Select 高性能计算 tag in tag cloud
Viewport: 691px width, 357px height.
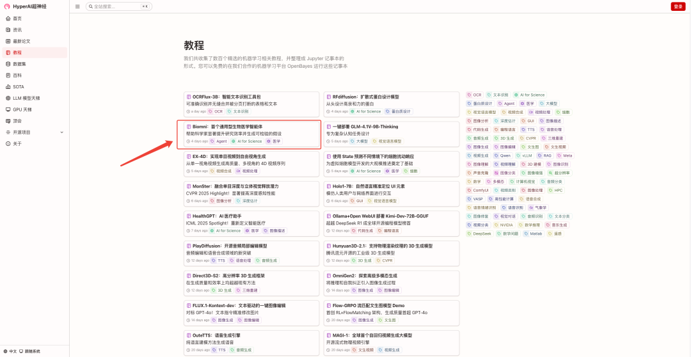coord(502,199)
